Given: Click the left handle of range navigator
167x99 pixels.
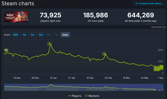Looking at the screenshot, I should point(4,88).
